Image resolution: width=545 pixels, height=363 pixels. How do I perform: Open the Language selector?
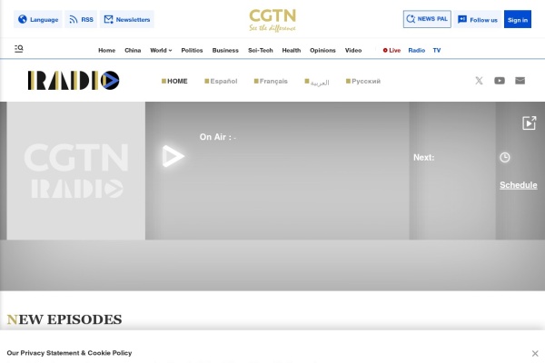[x=38, y=19]
